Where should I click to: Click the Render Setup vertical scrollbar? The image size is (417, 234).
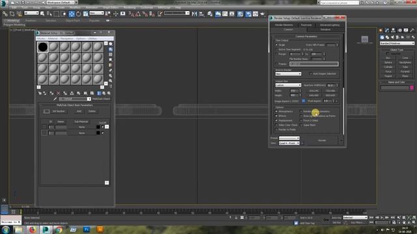(x=343, y=111)
